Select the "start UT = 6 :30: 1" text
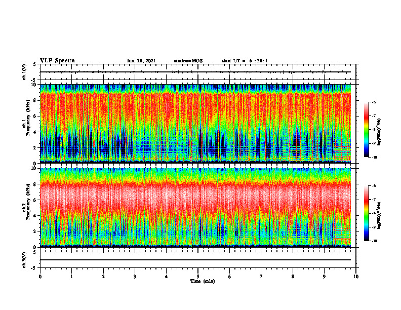Screen dimensions: 401x310 click(x=245, y=61)
